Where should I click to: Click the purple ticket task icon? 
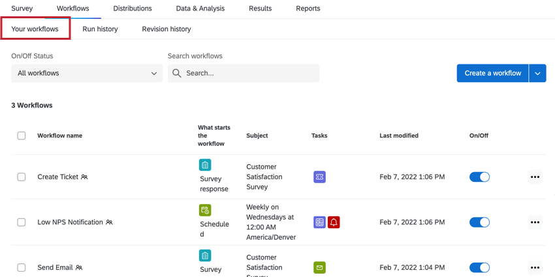point(319,177)
